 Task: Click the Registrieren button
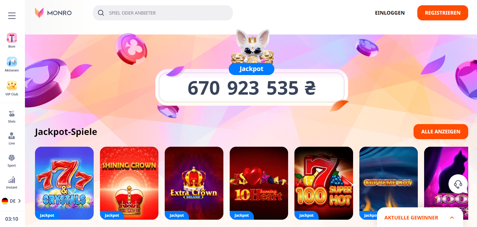coord(442,13)
